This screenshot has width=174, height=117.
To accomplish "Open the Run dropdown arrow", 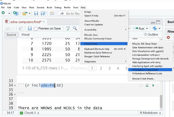I will tap(147, 28).
